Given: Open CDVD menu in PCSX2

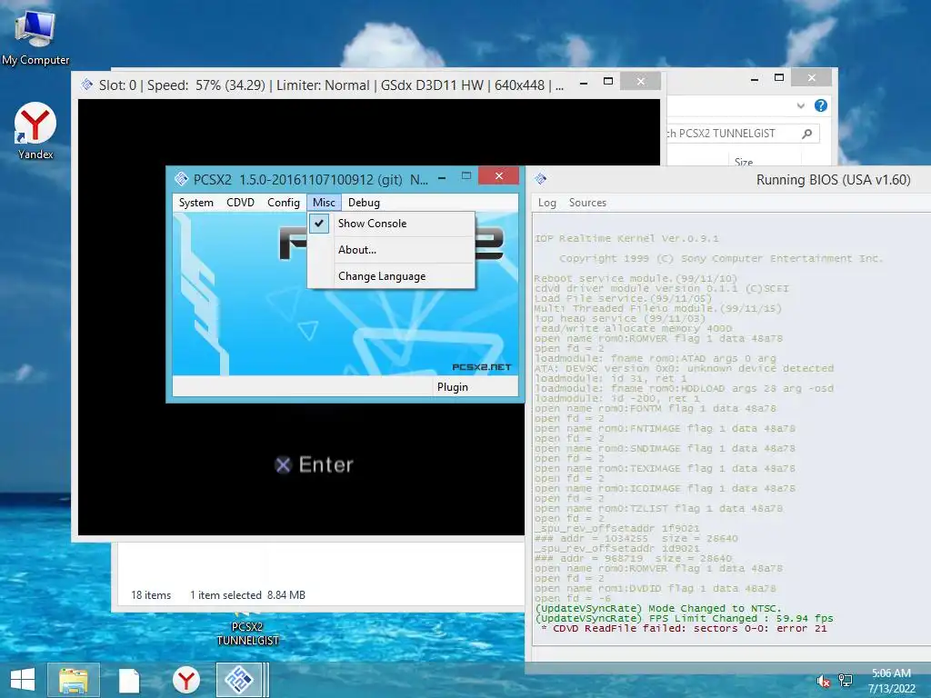Looking at the screenshot, I should point(240,203).
